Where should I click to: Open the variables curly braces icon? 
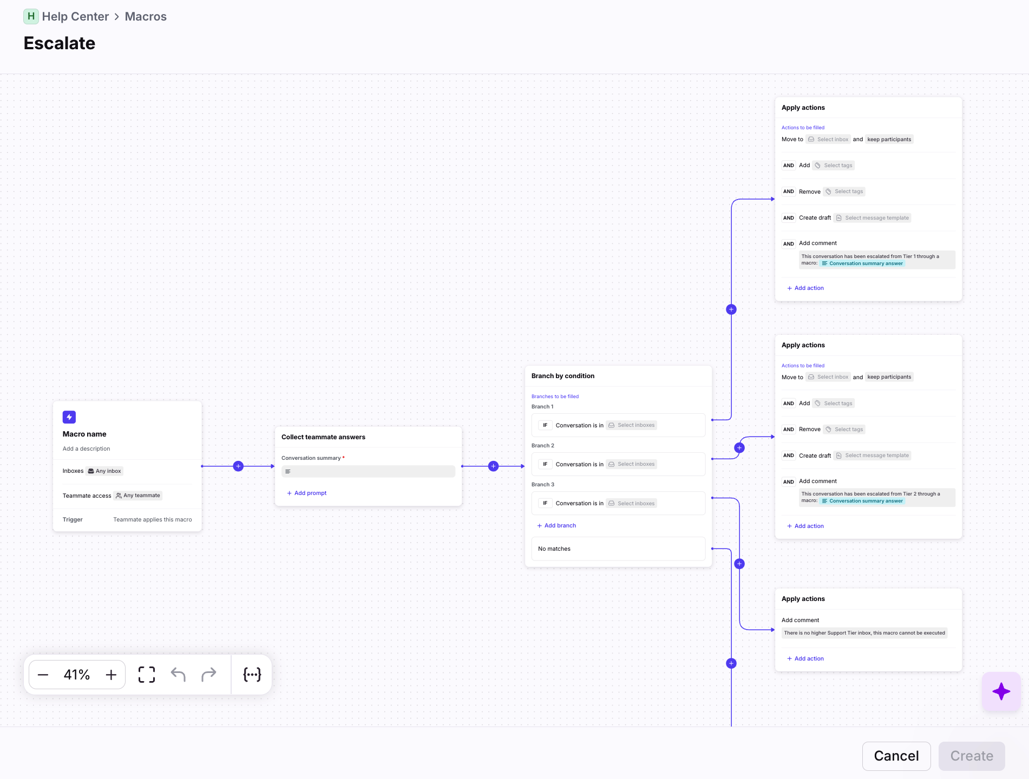click(252, 675)
